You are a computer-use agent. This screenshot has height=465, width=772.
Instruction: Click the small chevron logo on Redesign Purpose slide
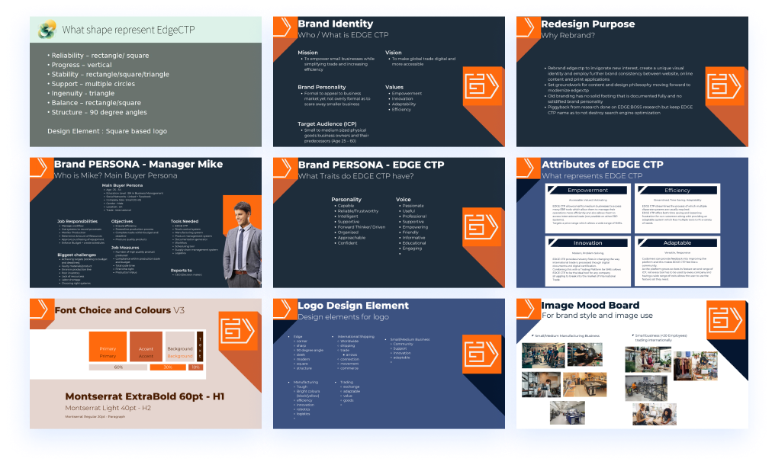(528, 26)
